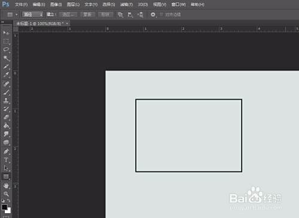Select the Sponge/Dodge tool icon
The height and width of the screenshot is (218, 299).
[x=6, y=142]
